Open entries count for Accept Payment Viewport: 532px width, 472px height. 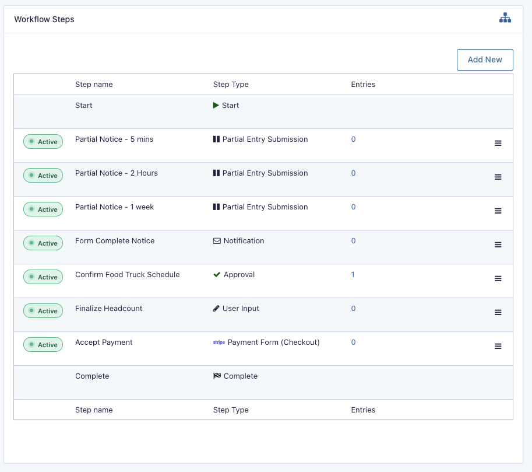coord(353,342)
